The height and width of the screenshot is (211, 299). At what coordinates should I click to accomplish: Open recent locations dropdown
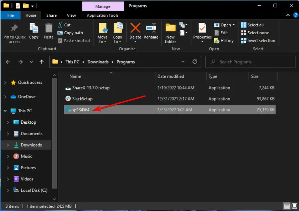[31, 62]
